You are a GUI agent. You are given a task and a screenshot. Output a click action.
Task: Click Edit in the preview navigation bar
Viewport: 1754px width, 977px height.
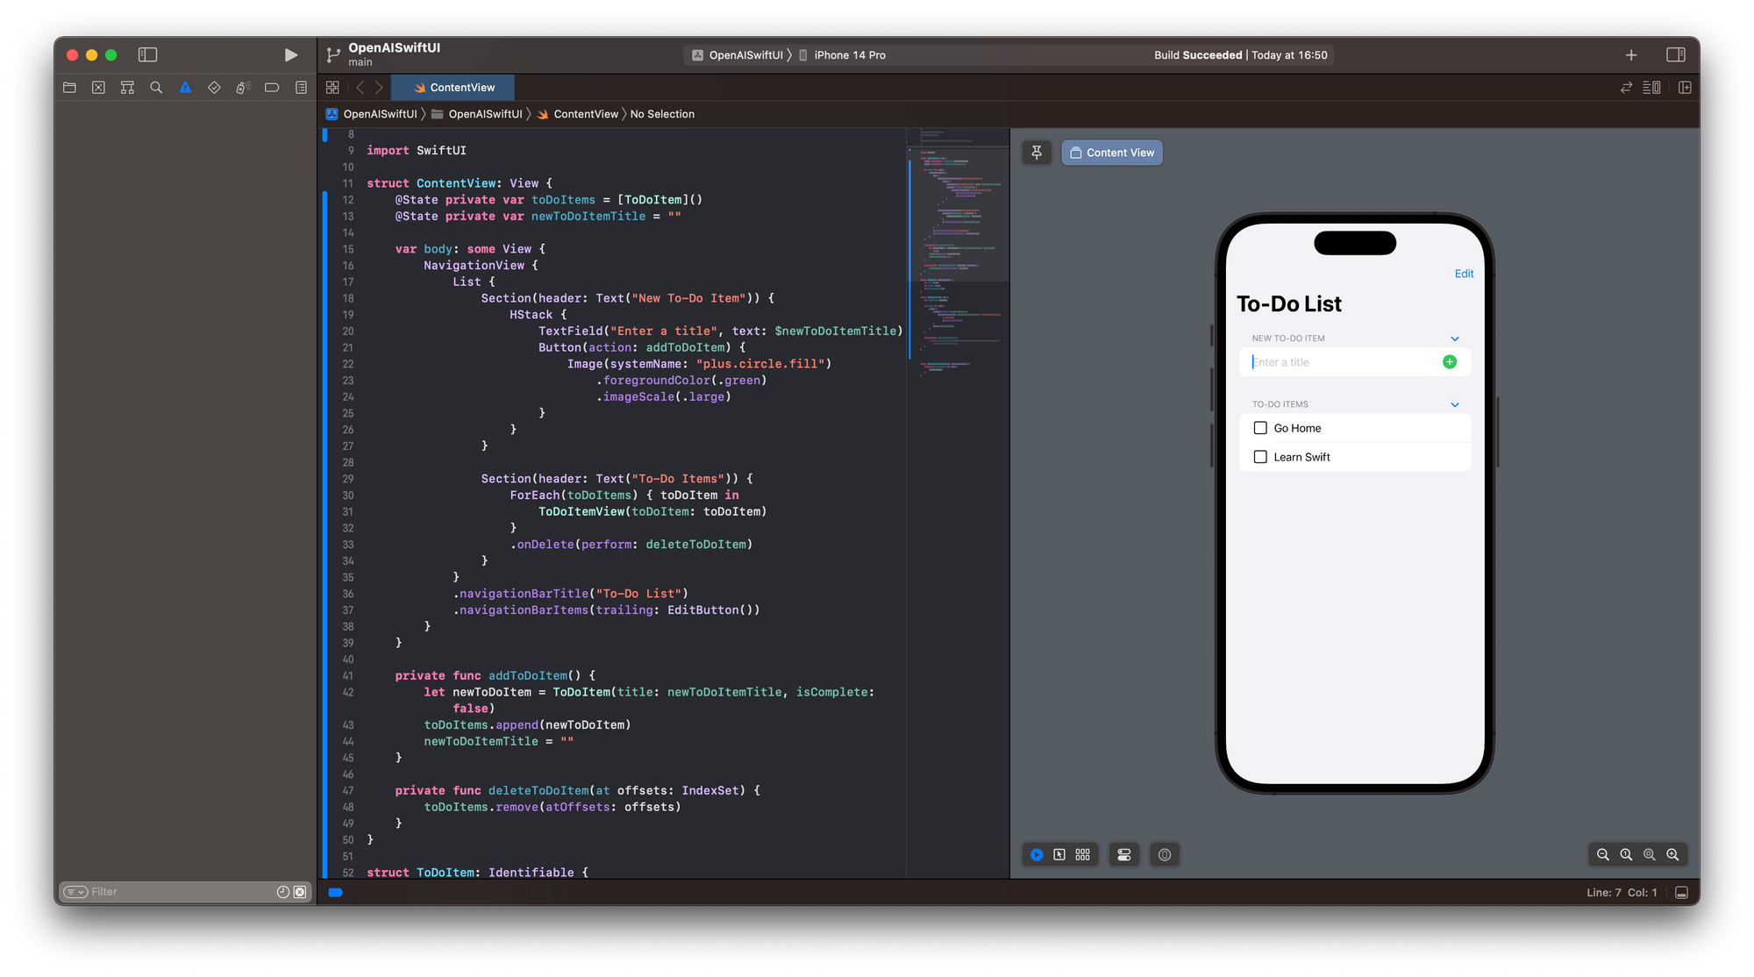tap(1464, 273)
